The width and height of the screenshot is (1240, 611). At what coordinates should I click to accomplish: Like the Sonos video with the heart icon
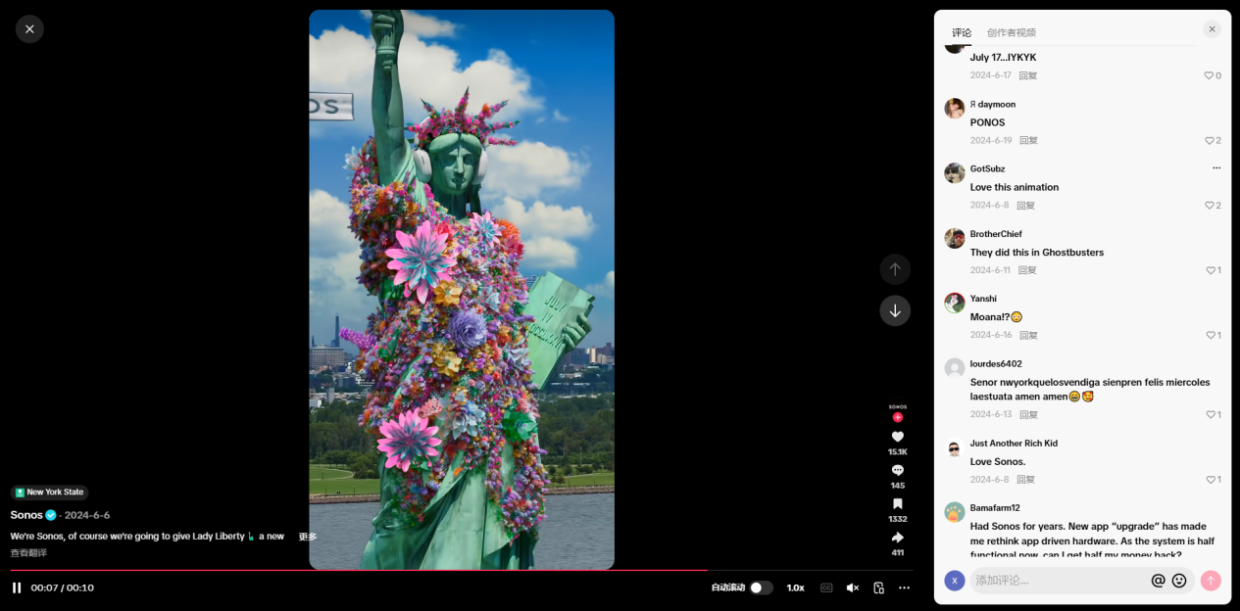tap(897, 437)
